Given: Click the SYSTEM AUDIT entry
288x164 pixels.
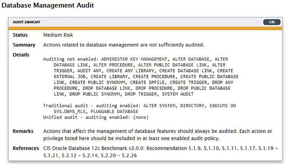Looking at the screenshot, I should [x=178, y=94].
